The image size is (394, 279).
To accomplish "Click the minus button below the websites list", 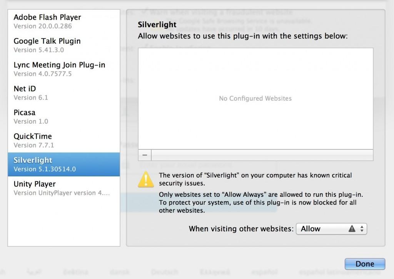I will tap(144, 155).
